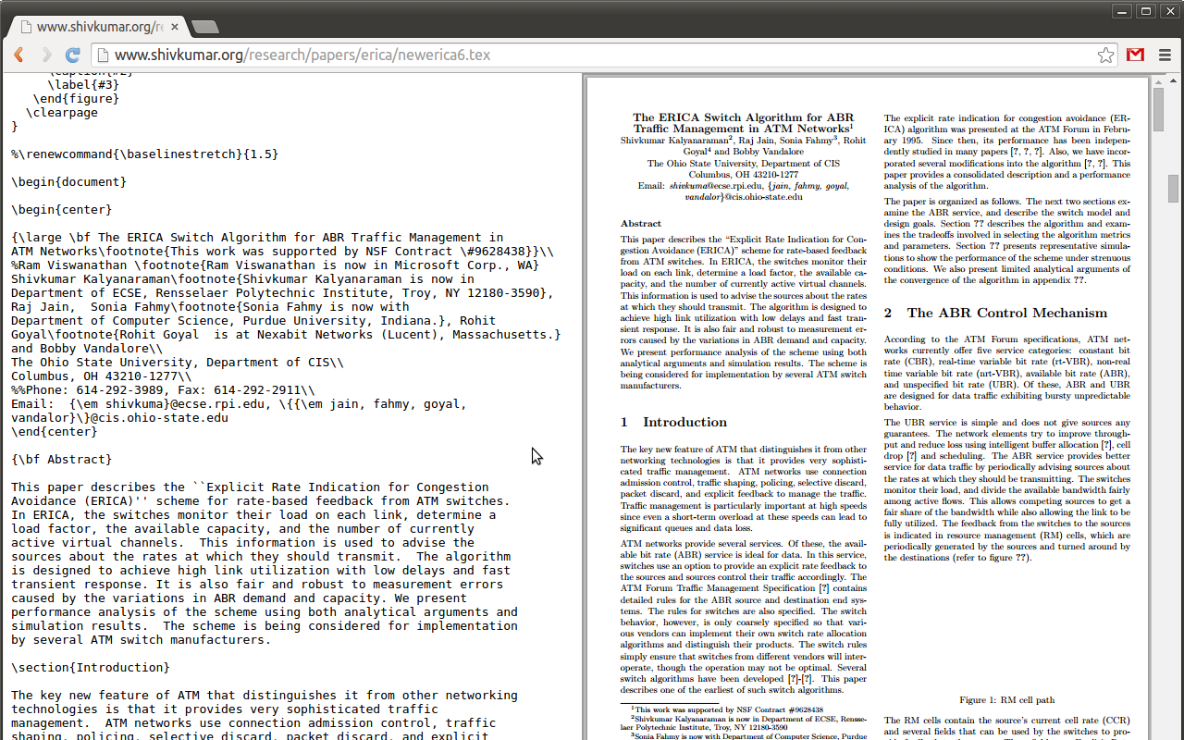Click the \label{#3} line
Viewport: 1184px width, 740px height.
pos(83,85)
